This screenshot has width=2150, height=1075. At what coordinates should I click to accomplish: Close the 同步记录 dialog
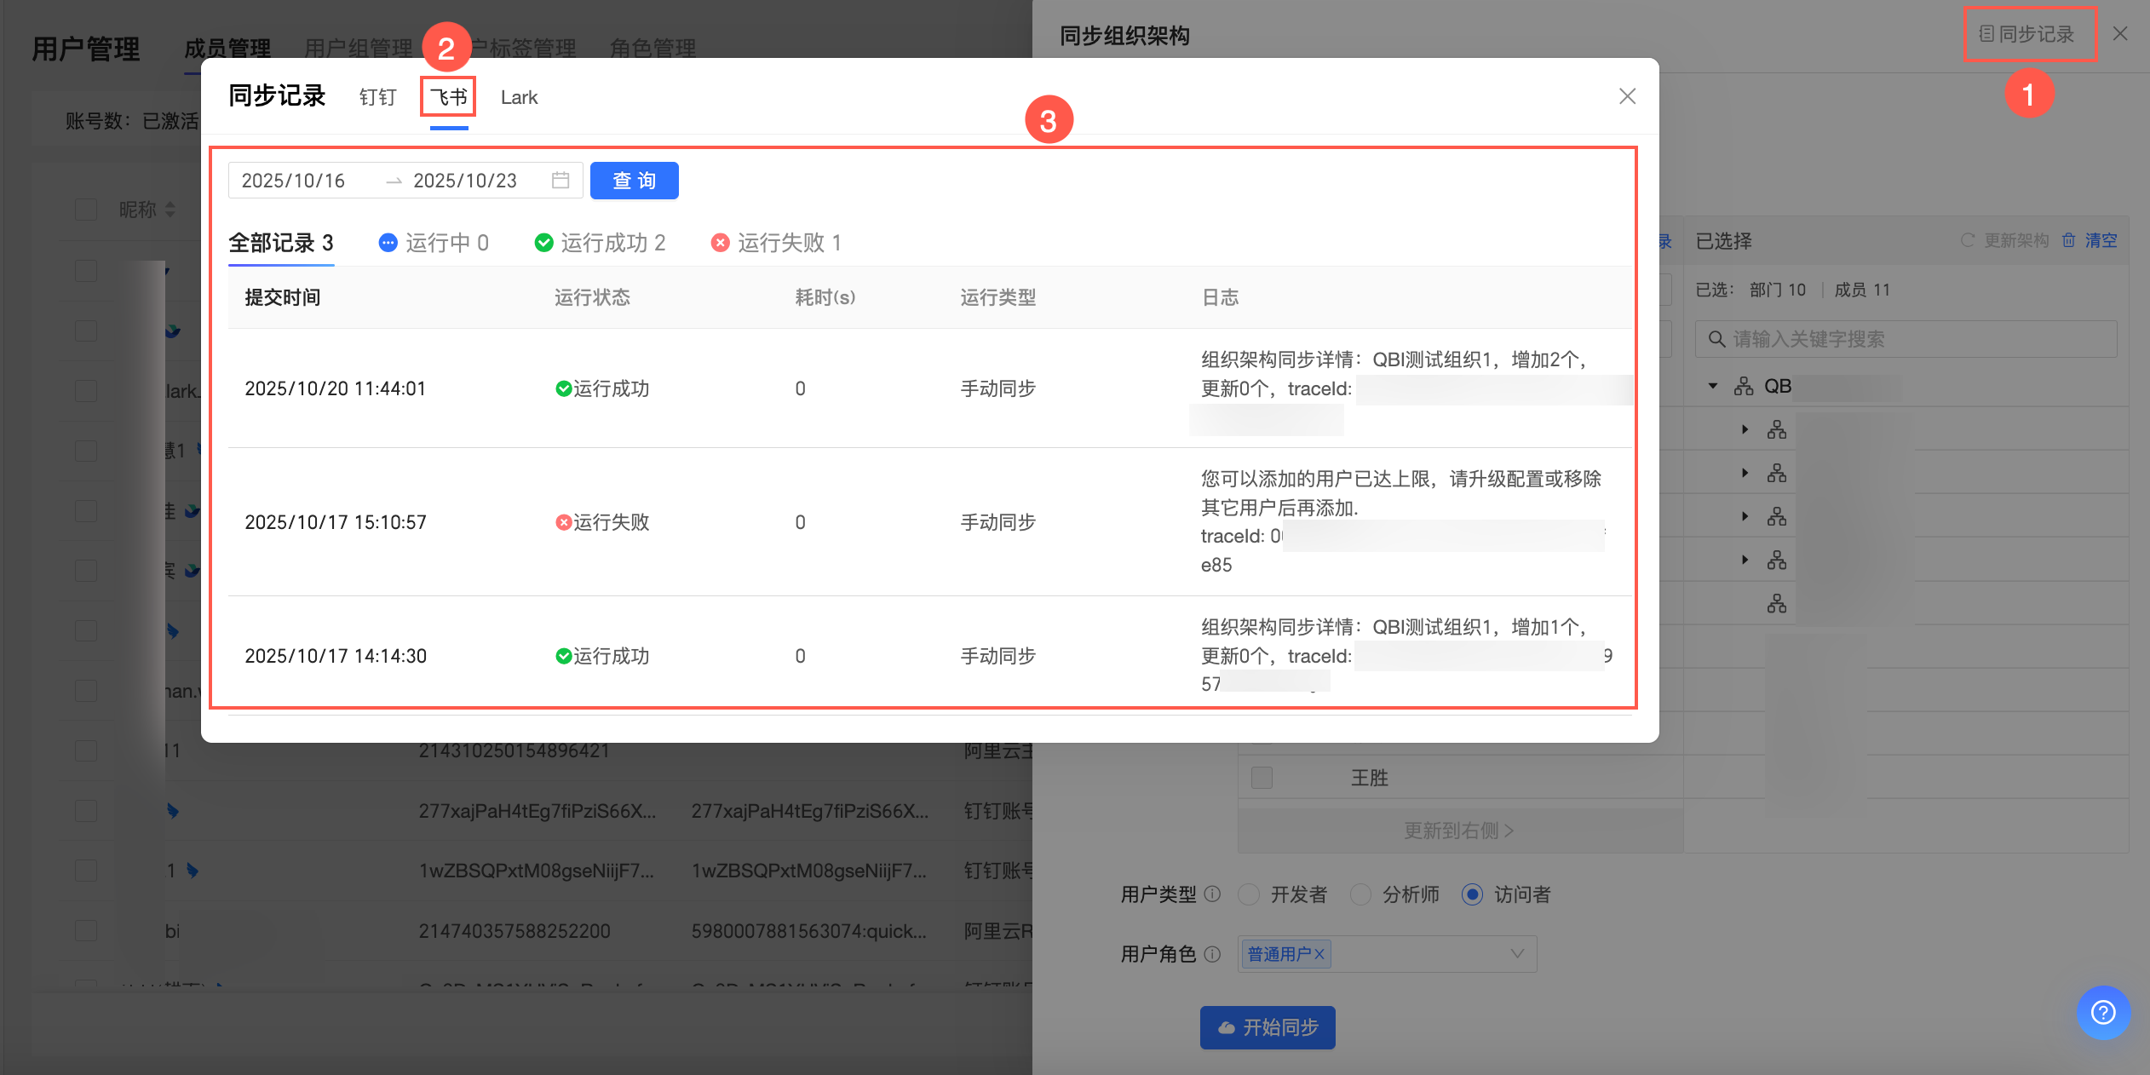click(1627, 96)
